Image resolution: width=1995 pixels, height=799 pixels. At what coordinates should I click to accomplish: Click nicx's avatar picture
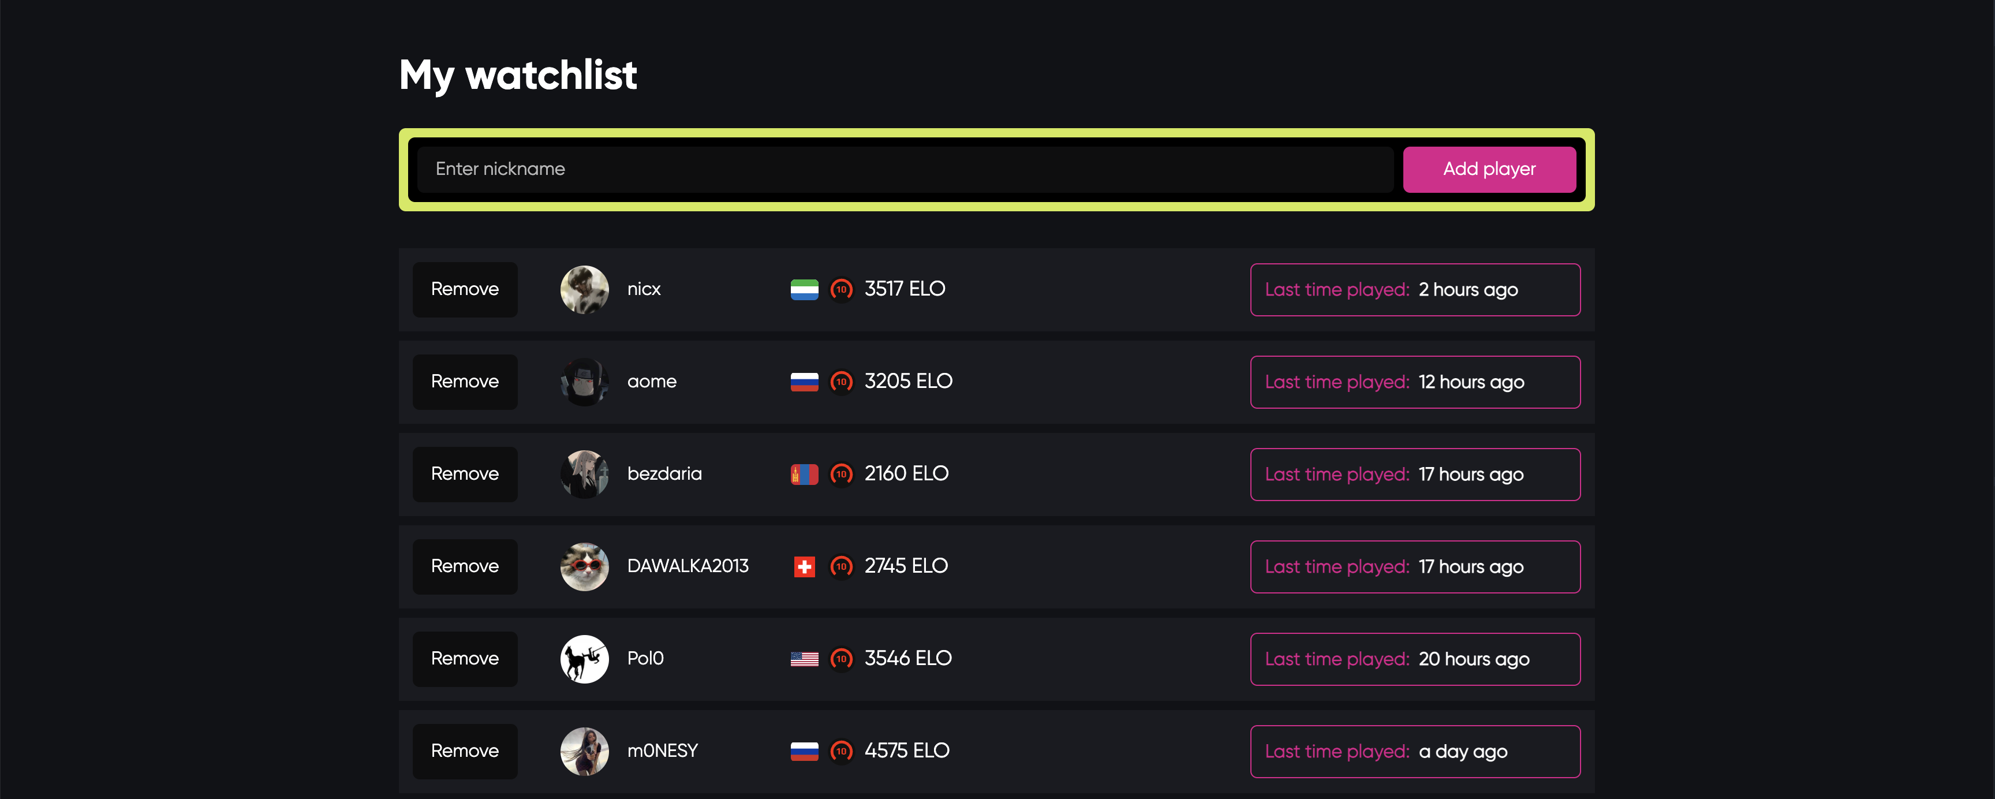click(x=585, y=289)
